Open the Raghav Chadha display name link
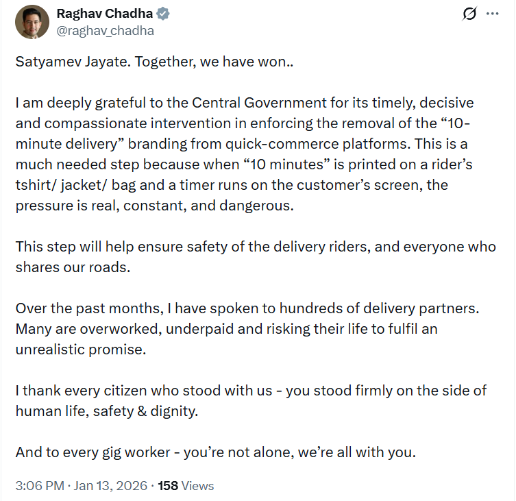Image resolution: width=516 pixels, height=501 pixels. pyautogui.click(x=106, y=14)
